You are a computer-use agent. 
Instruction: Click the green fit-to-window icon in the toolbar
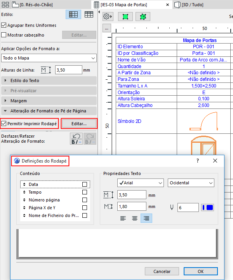pyautogui.click(x=125, y=17)
